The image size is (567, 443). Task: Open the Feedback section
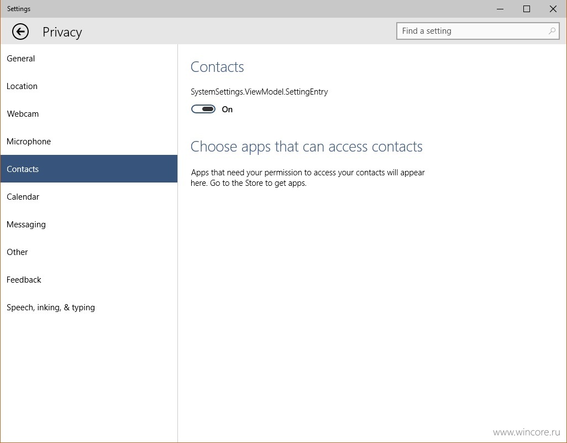point(89,280)
